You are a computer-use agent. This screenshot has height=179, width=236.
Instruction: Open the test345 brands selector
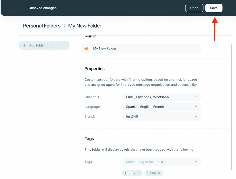tap(161, 116)
